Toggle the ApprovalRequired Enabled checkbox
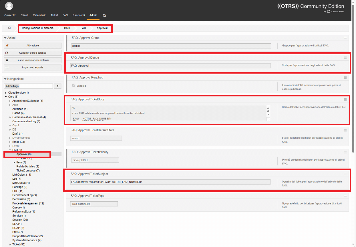The image size is (356, 247). click(74, 86)
